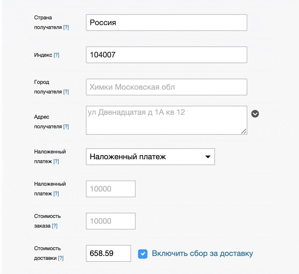Focus the Город получателя input field
Image resolution: width=299 pixels, height=274 pixels.
[166, 87]
